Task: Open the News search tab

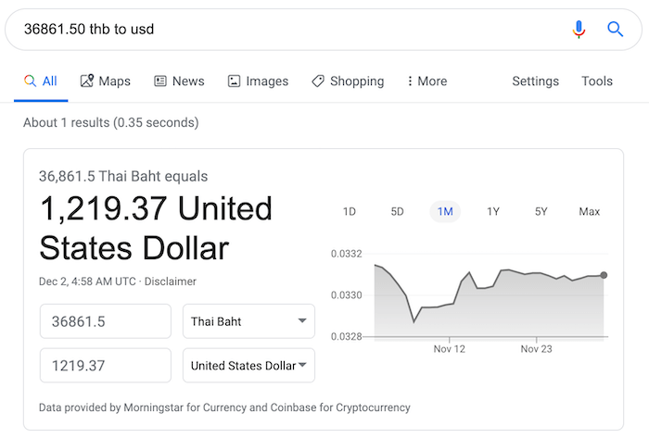Action: point(179,81)
